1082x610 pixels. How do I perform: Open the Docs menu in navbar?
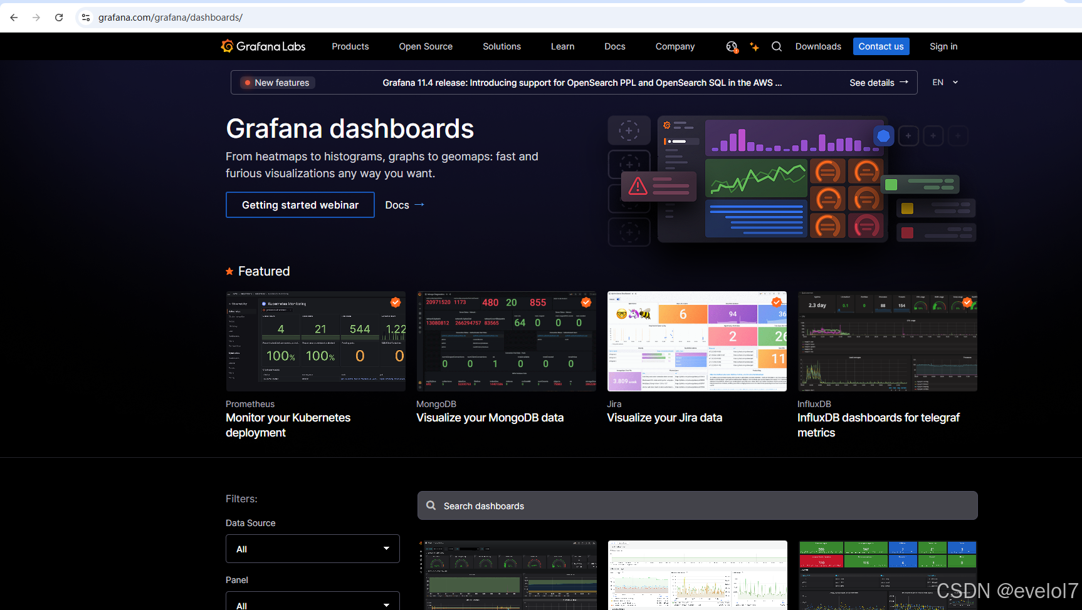pyautogui.click(x=615, y=46)
